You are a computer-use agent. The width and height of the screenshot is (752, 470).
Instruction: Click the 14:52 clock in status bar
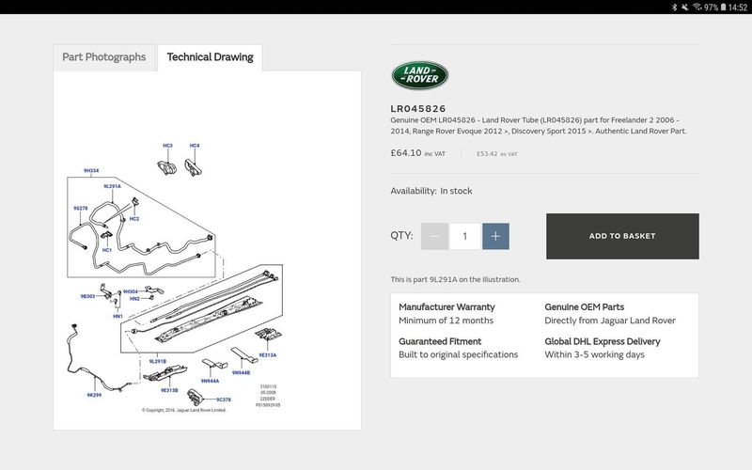[x=738, y=8]
